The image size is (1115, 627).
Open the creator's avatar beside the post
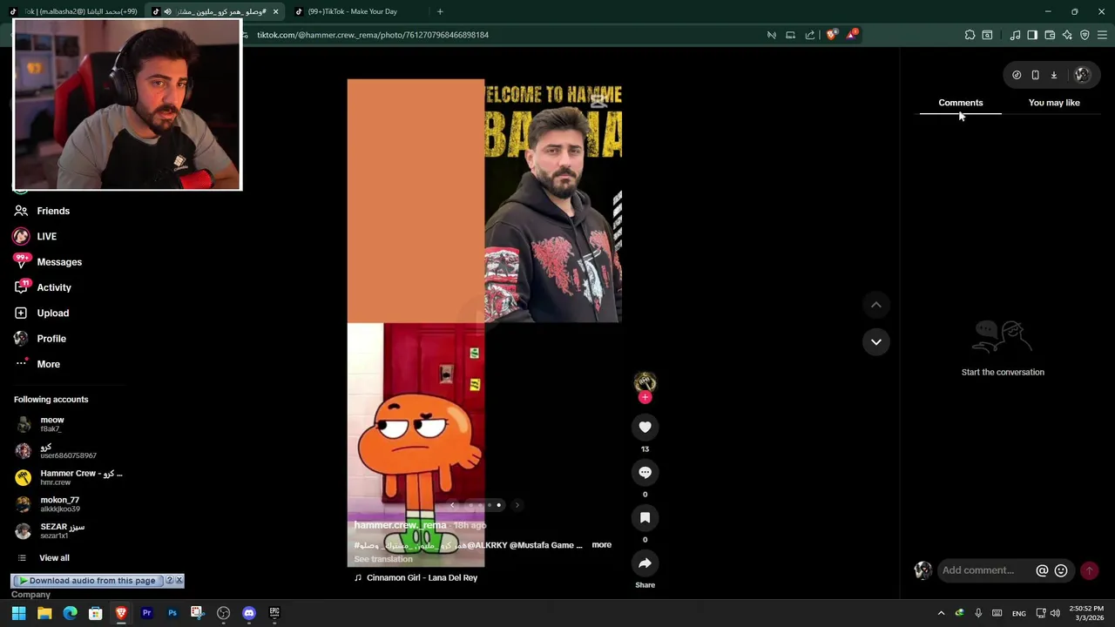pos(645,381)
